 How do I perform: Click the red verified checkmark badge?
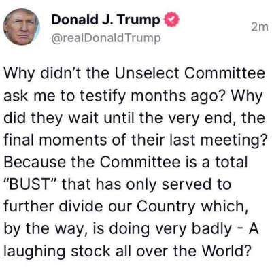171,20
